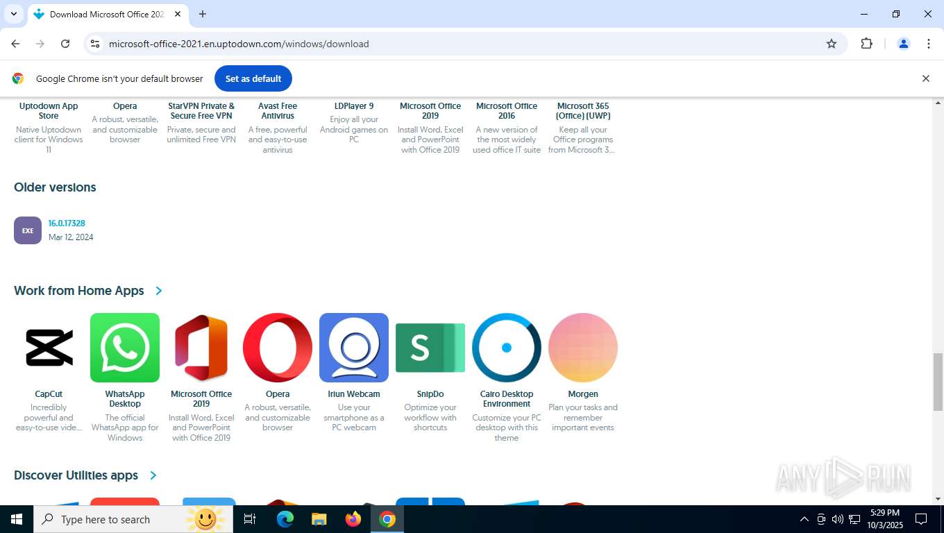Click the Windows taskbar search box

tap(134, 519)
